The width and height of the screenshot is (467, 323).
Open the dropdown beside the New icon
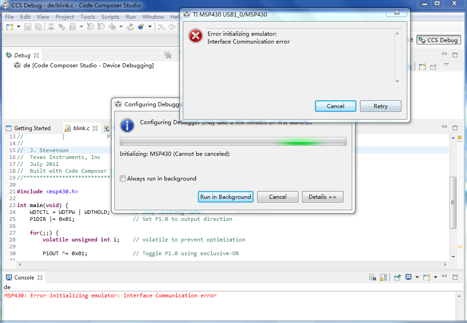[18, 27]
